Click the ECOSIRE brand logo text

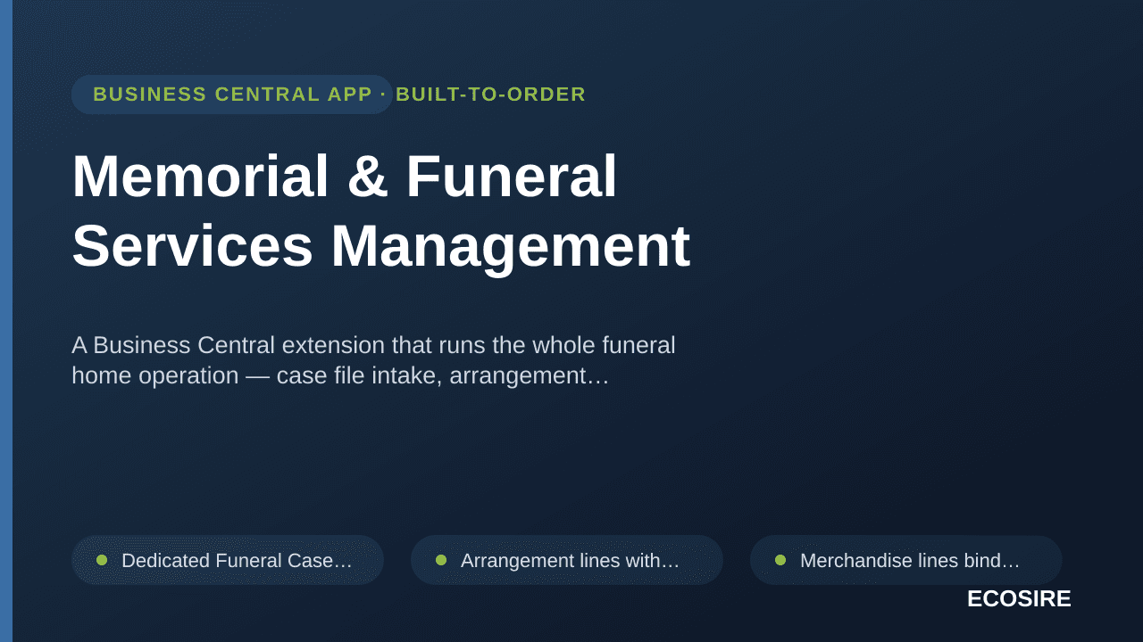tap(1019, 599)
